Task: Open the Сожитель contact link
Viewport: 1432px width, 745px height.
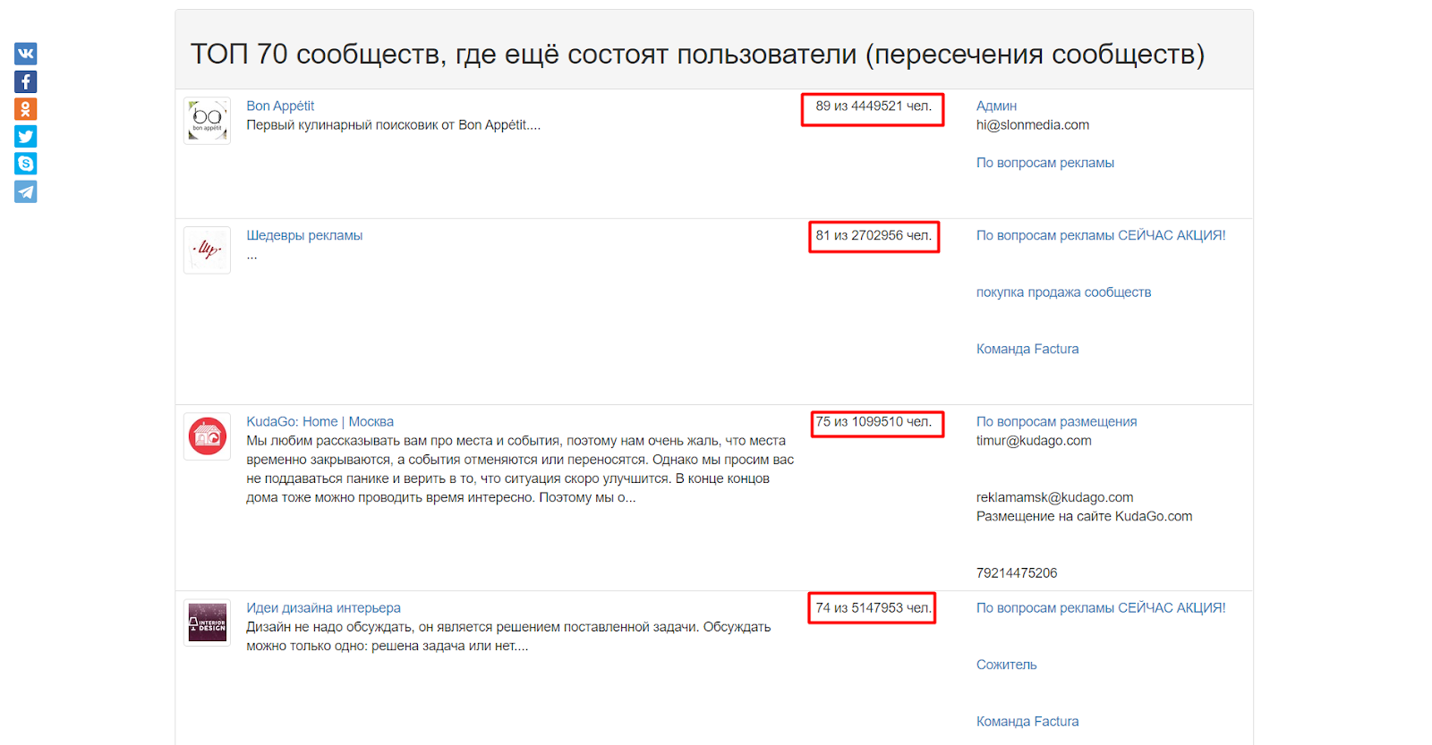Action: point(1006,665)
